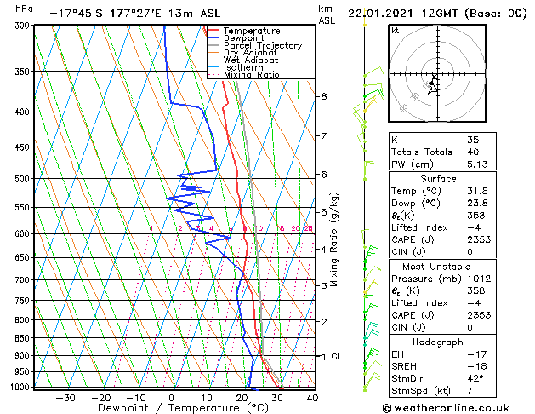Click the Most Unstable section heading
This screenshot has height=414, width=535.
coord(436,267)
